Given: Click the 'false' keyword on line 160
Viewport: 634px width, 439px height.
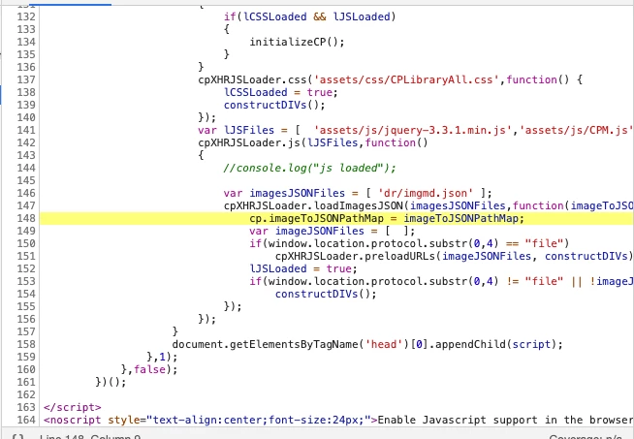Looking at the screenshot, I should [x=149, y=369].
